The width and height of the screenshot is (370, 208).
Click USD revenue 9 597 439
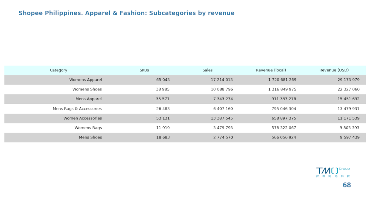[x=350, y=137]
